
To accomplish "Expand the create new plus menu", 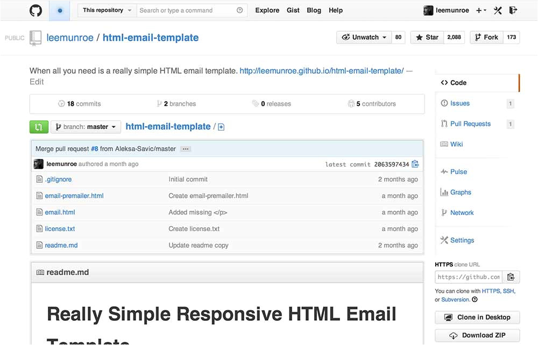I will [481, 10].
